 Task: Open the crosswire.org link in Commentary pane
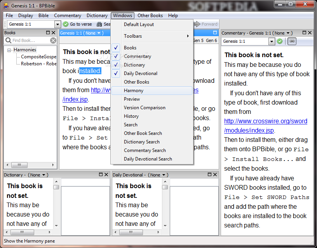[x=265, y=126]
